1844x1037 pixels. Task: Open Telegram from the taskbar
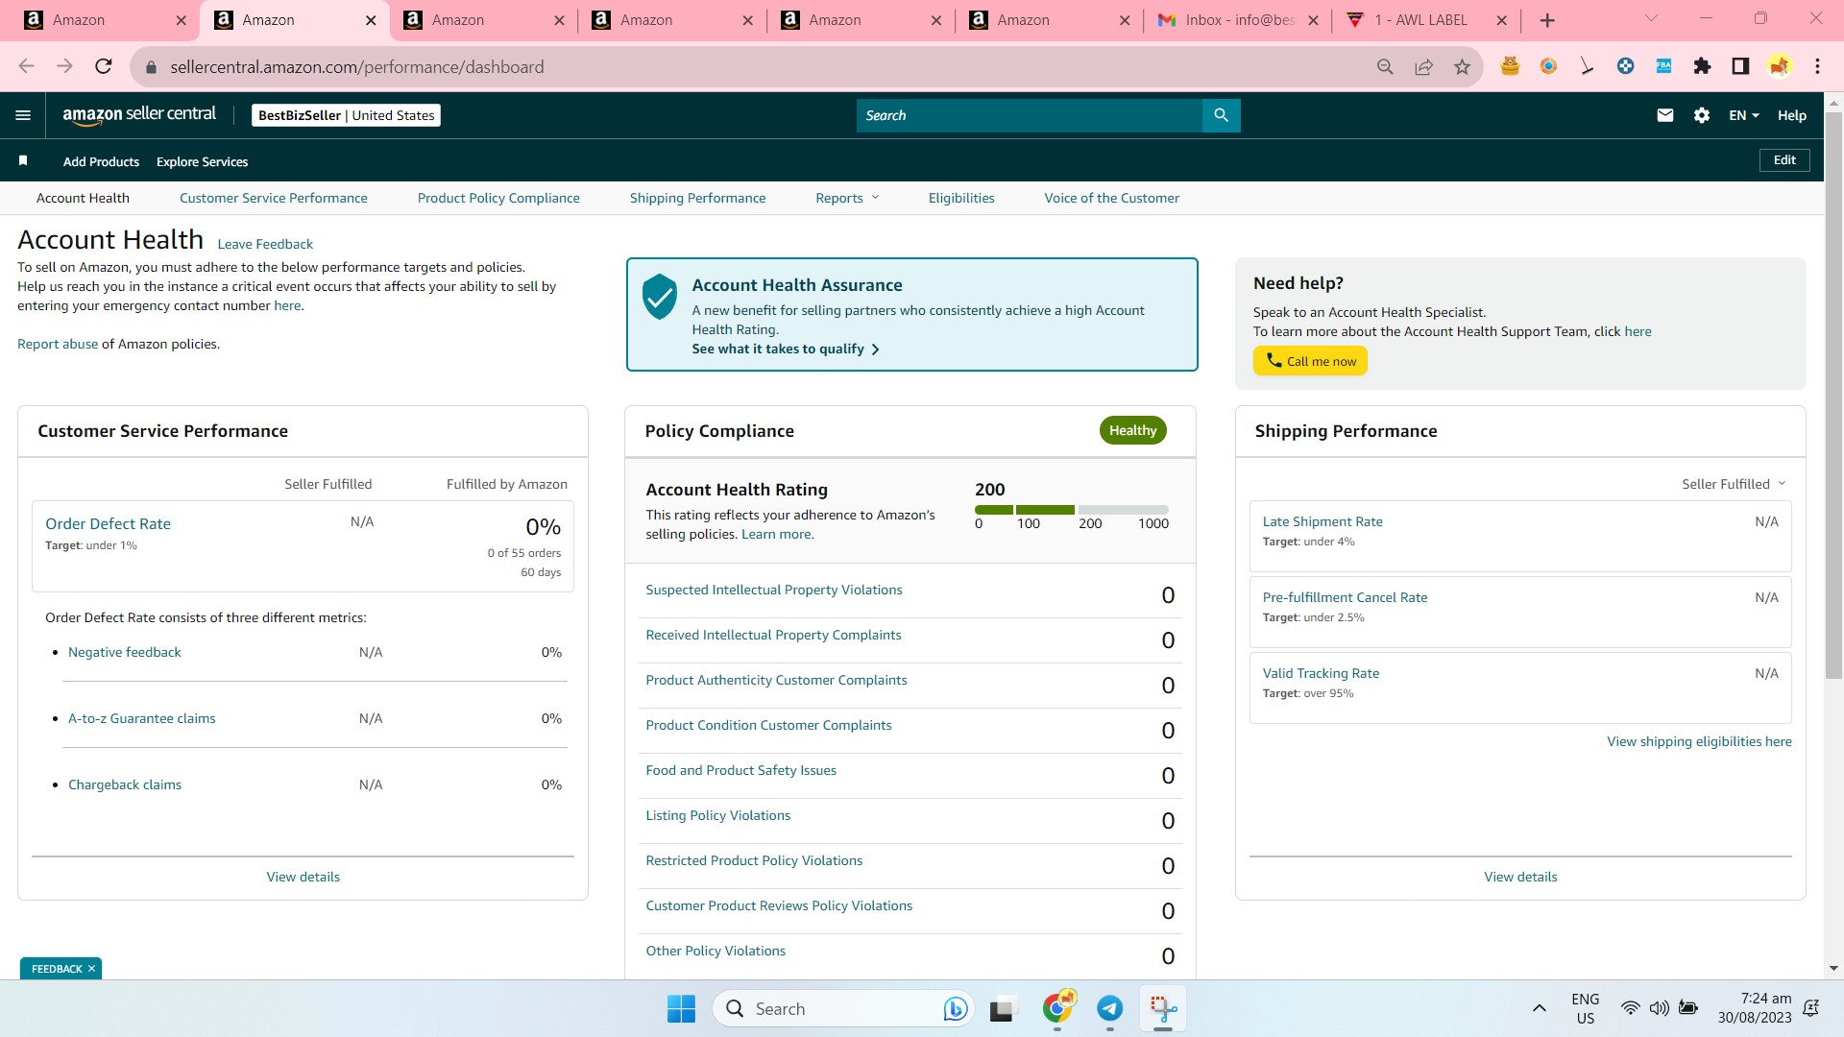1110,1008
